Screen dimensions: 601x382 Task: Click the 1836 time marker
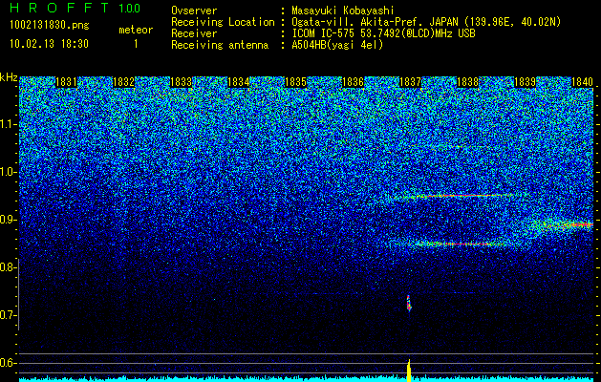353,82
